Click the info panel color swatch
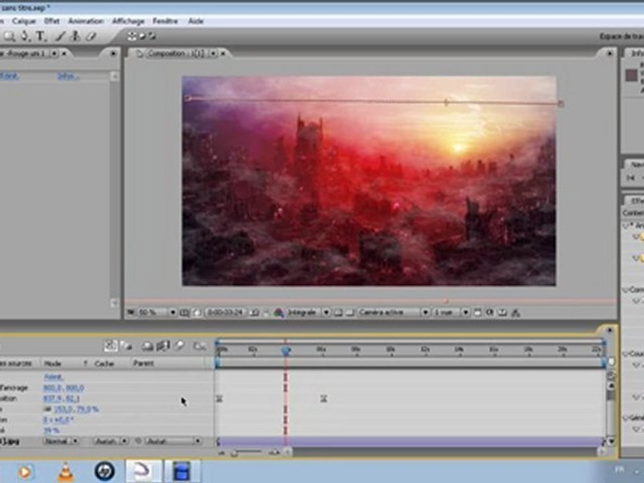 click(631, 75)
